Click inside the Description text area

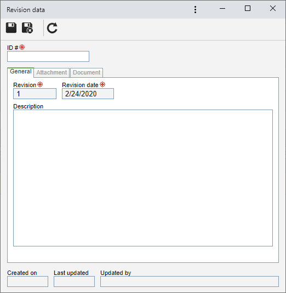pos(143,178)
